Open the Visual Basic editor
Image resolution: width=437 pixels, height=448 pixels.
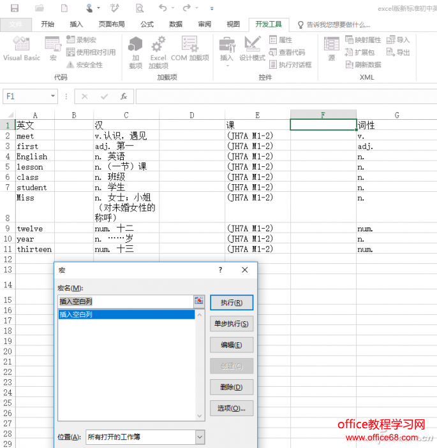click(22, 48)
